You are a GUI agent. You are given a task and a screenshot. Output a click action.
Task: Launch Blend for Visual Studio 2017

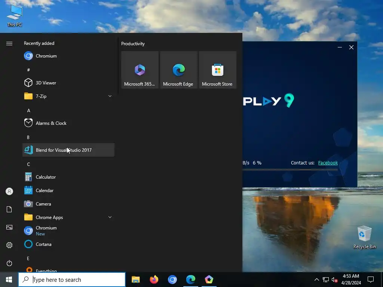(x=68, y=150)
